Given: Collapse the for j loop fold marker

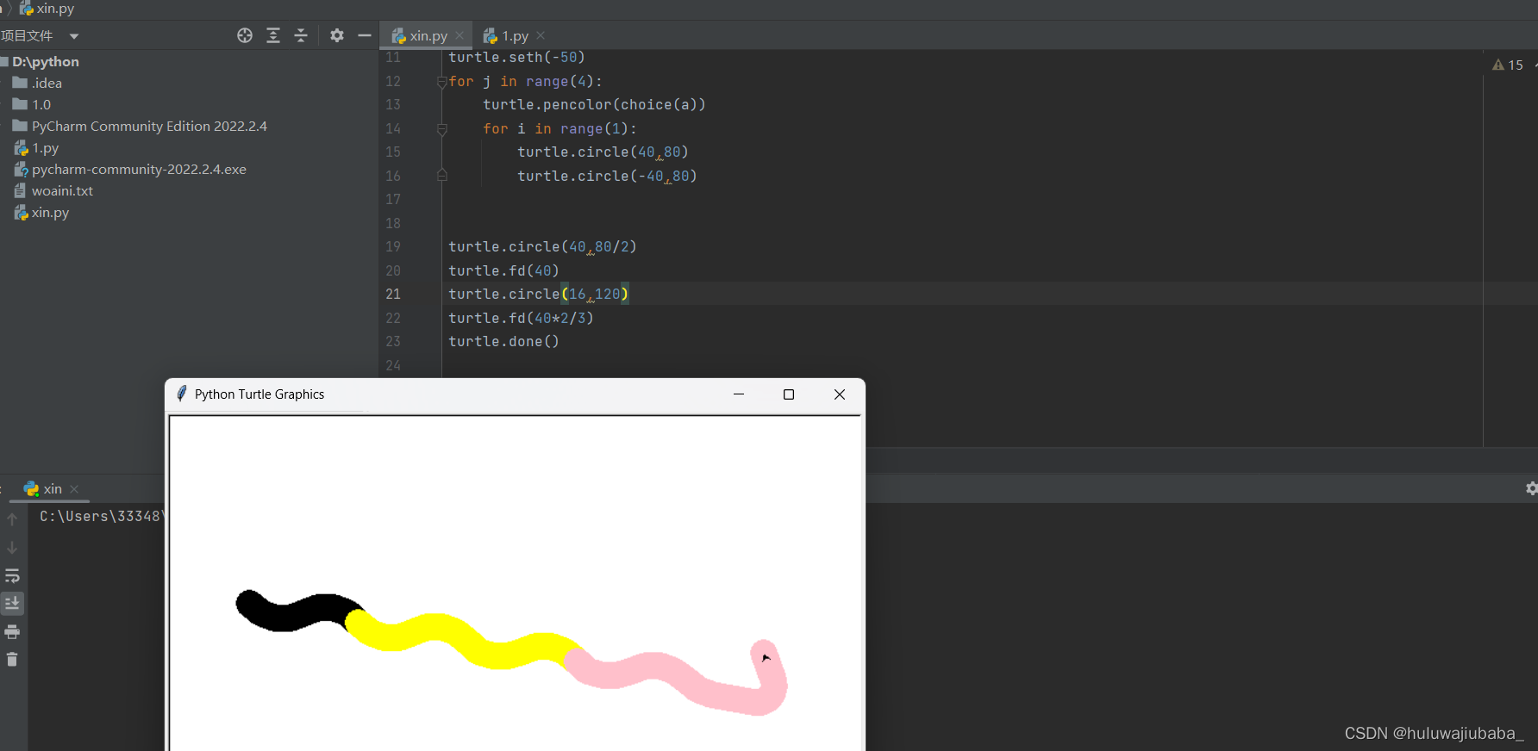Looking at the screenshot, I should tap(441, 82).
